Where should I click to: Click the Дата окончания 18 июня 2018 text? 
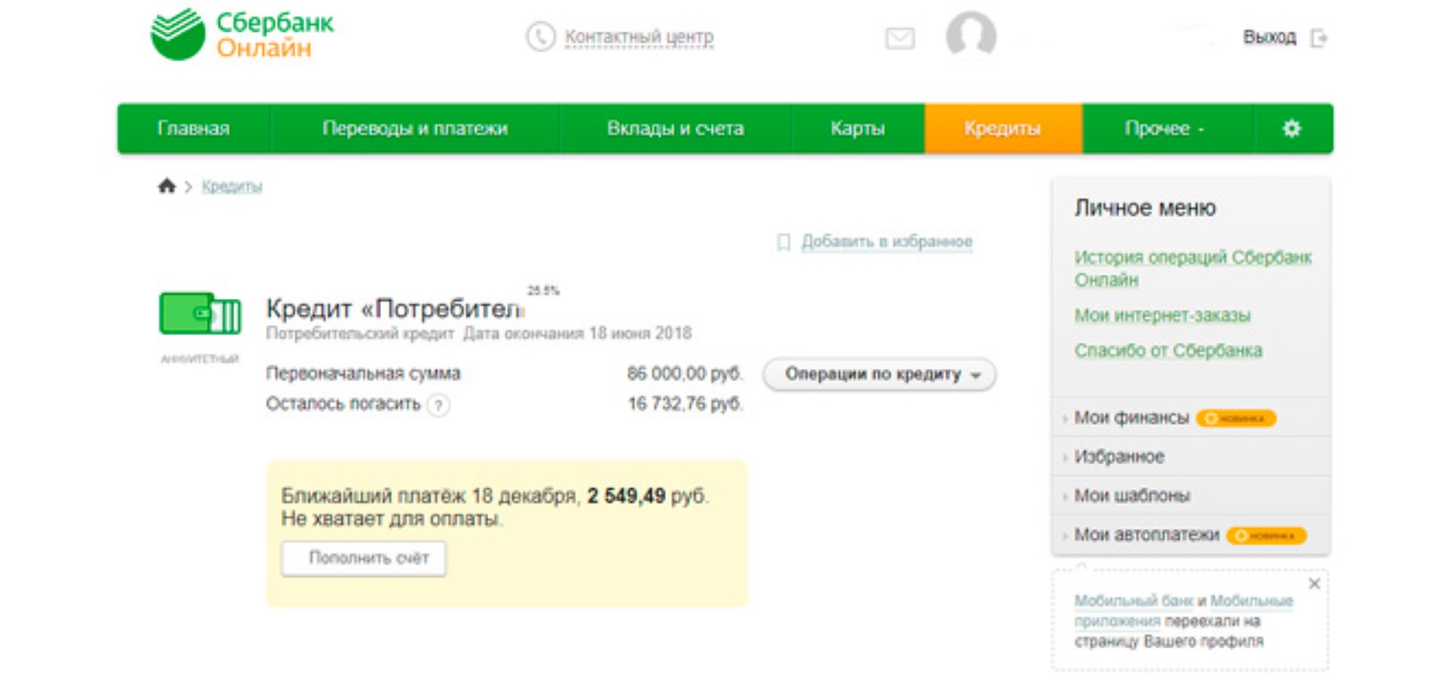coord(577,334)
